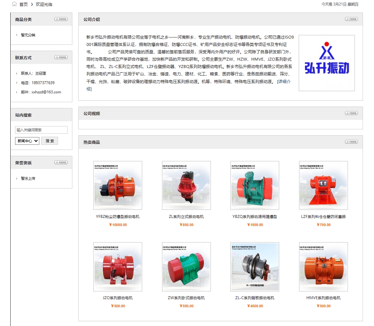Viewport: 374px width, 326px height.
Task: Click the 搜索 button
Action: (50, 141)
